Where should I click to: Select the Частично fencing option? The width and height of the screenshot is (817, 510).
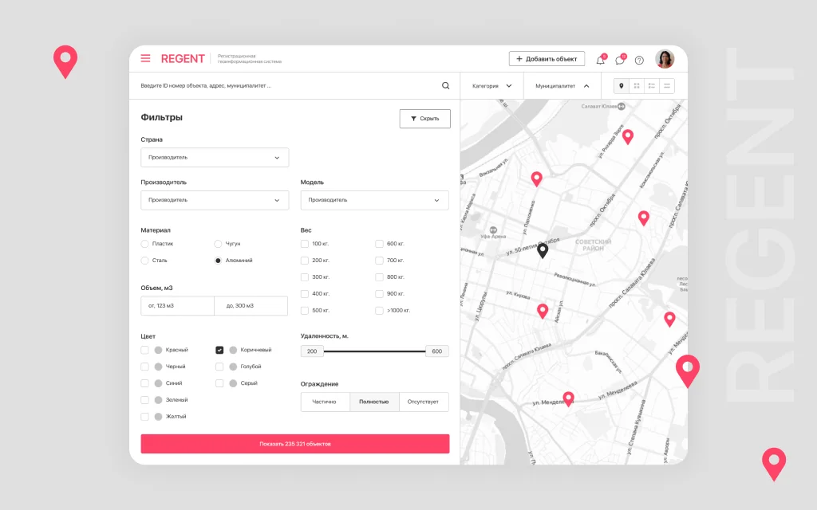coord(326,402)
